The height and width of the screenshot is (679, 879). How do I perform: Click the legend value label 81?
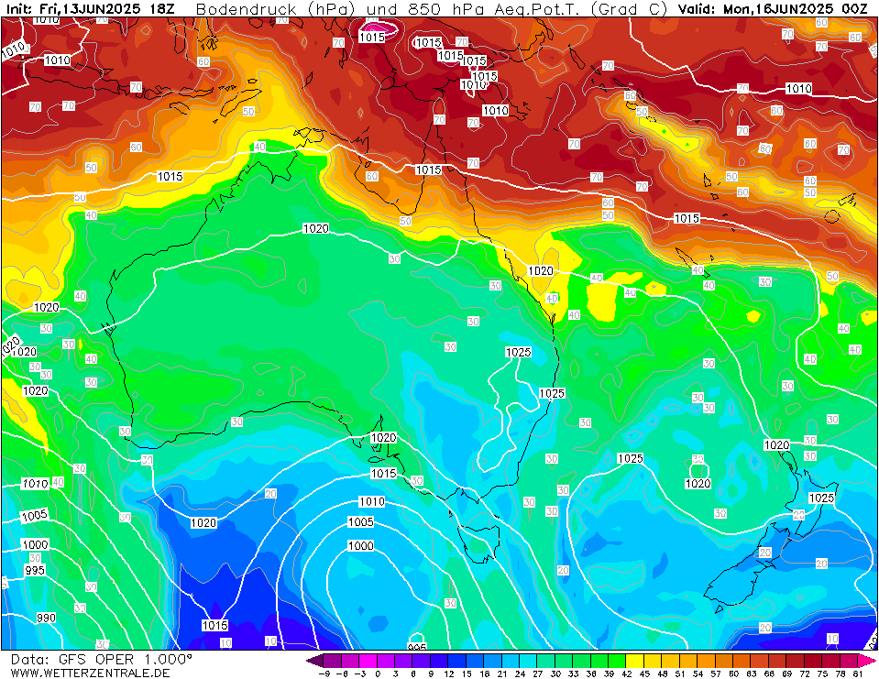click(x=858, y=674)
